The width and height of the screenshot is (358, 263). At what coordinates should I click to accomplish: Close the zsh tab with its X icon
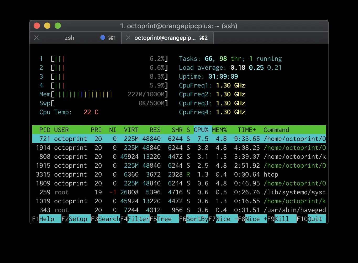tap(36, 38)
